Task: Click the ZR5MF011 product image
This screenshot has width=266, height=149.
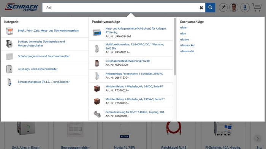Action: [x=97, y=49]
